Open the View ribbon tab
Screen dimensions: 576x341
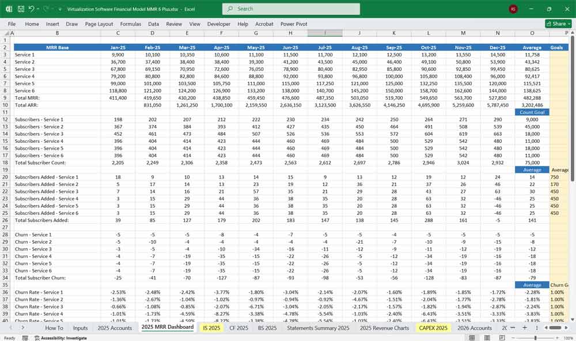point(195,24)
